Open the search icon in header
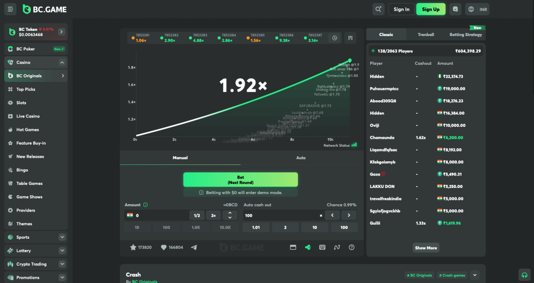The height and width of the screenshot is (283, 534). (378, 9)
